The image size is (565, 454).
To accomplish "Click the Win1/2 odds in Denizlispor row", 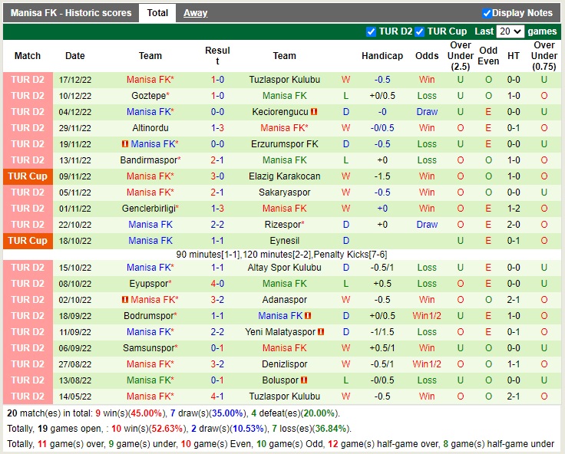I will 427,364.
